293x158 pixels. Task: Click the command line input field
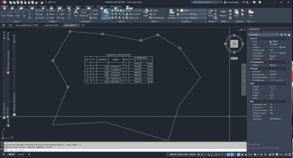(x=123, y=150)
